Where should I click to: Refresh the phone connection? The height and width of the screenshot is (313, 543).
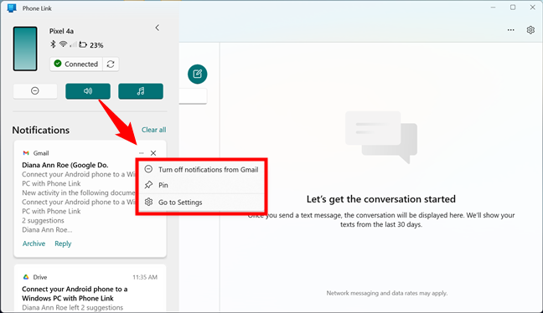click(x=111, y=64)
